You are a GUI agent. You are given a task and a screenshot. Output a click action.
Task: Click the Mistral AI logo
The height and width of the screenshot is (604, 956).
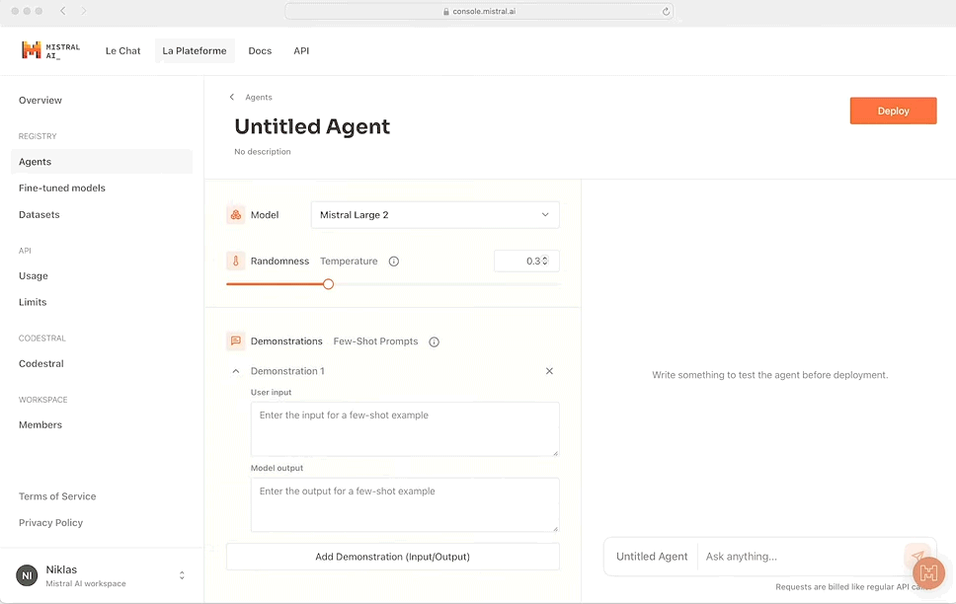(x=50, y=50)
